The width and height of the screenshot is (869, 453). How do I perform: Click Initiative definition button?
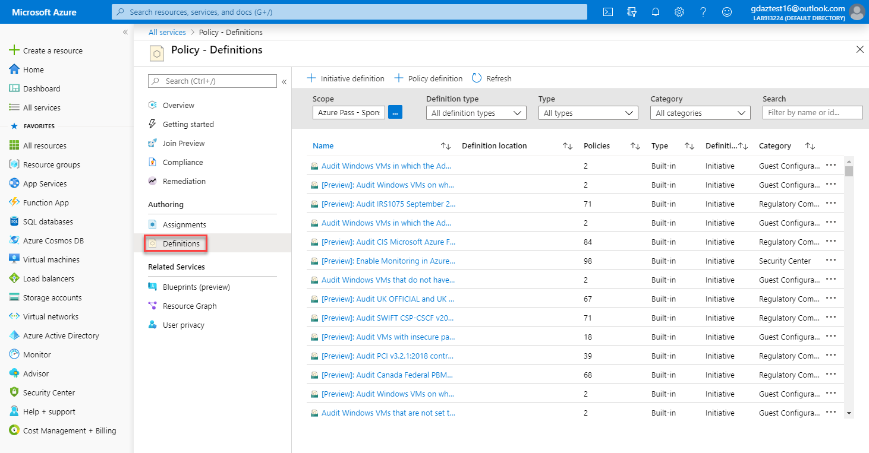click(345, 78)
